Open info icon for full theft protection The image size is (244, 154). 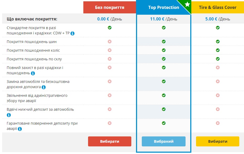(x=33, y=73)
